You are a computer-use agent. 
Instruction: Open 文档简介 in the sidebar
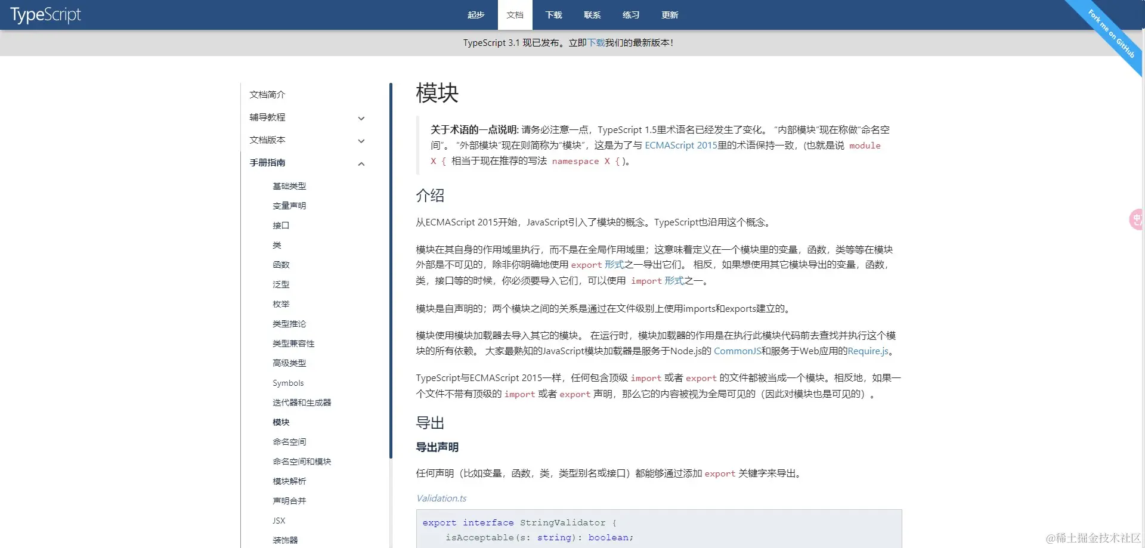point(267,95)
